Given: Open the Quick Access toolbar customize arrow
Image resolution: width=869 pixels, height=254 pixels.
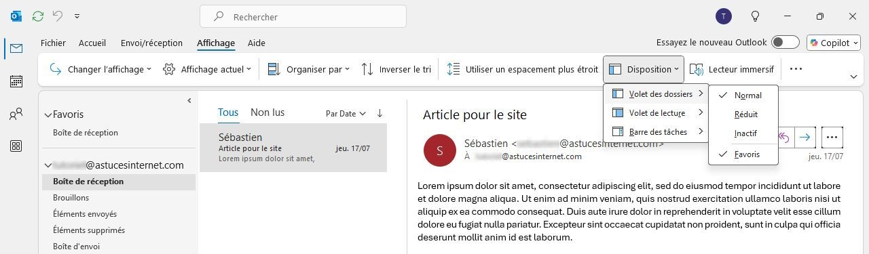Looking at the screenshot, I should tap(77, 16).
